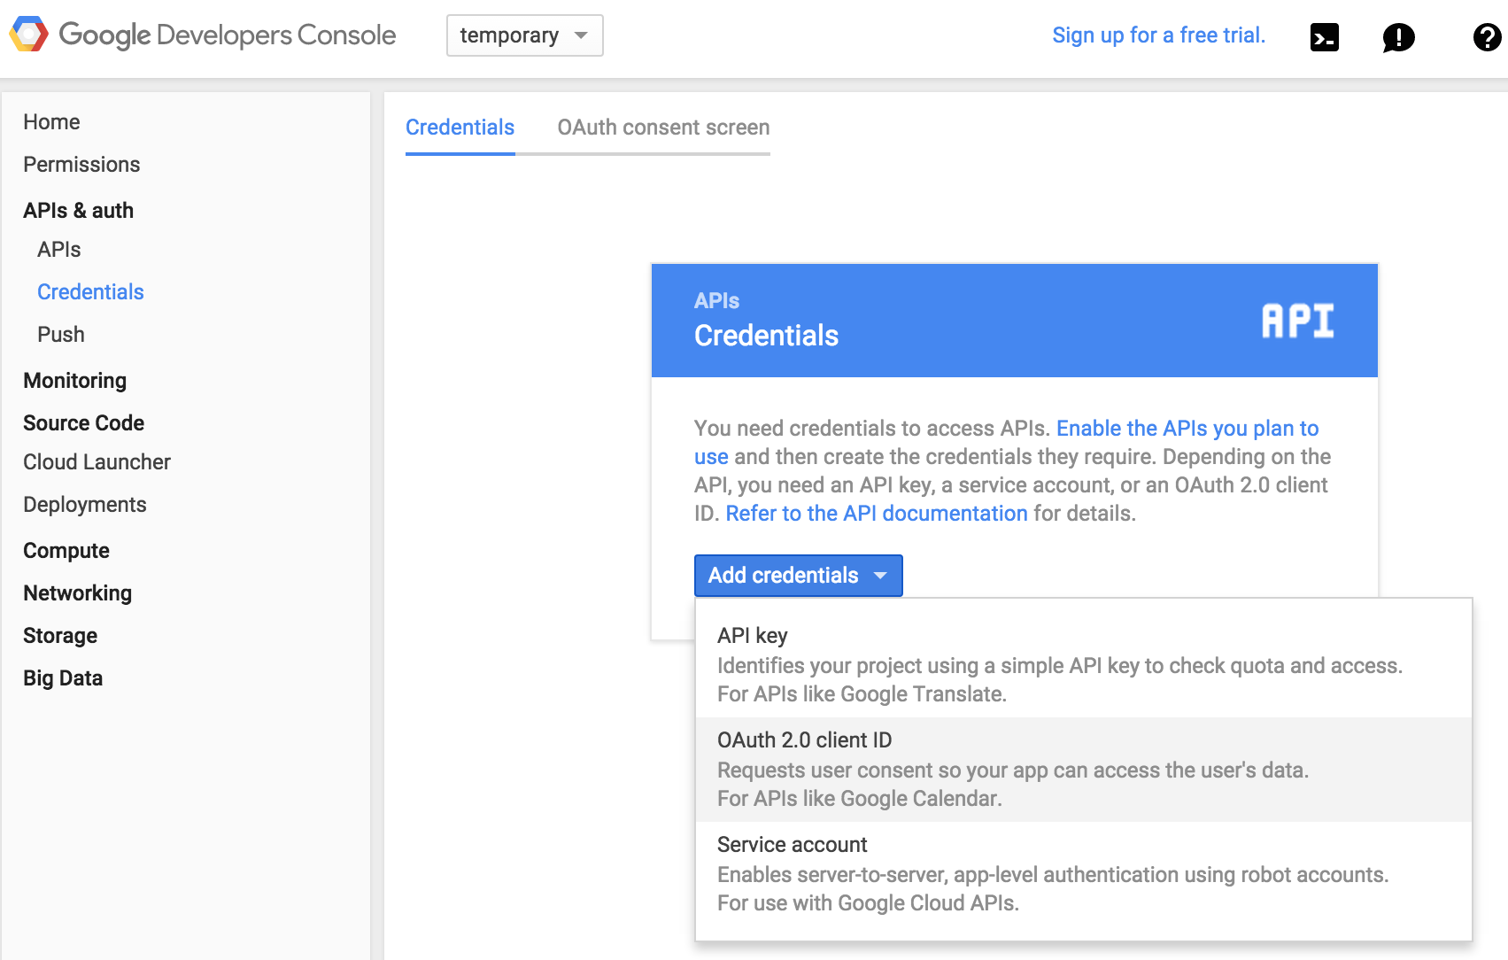Select the API key option

[x=1083, y=665]
